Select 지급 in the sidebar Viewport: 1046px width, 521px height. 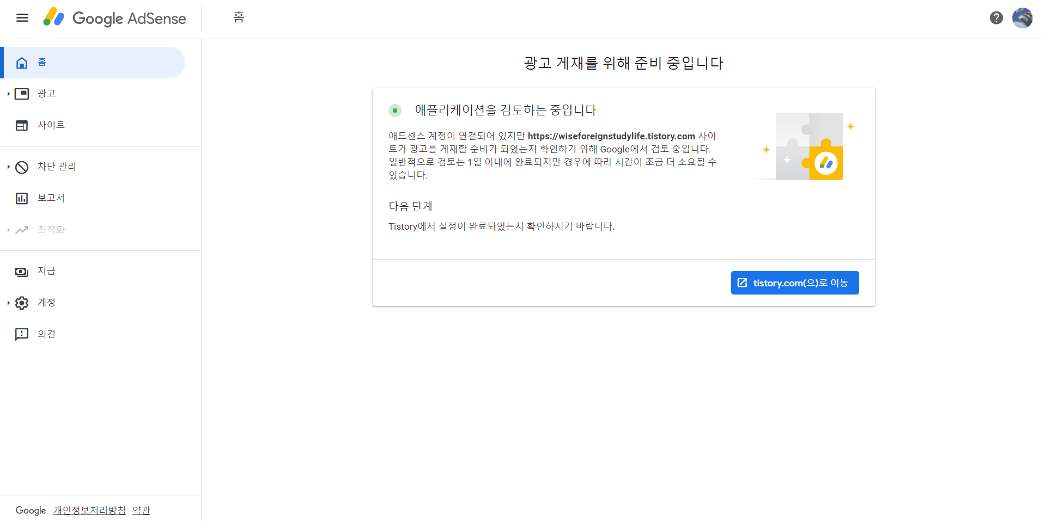(94, 271)
